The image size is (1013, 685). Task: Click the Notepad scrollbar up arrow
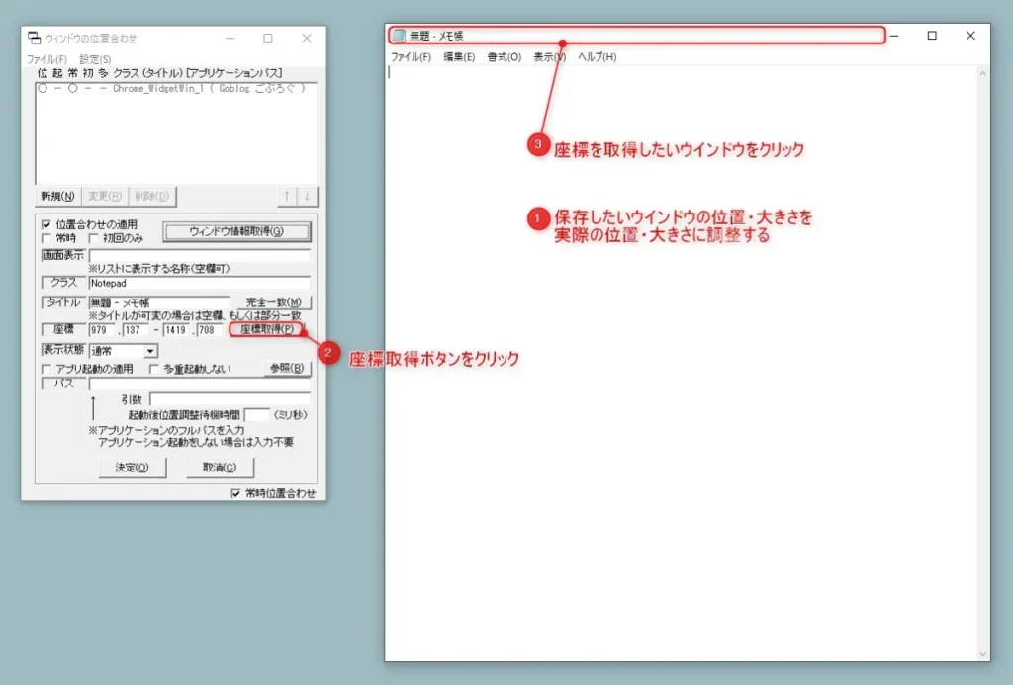982,71
